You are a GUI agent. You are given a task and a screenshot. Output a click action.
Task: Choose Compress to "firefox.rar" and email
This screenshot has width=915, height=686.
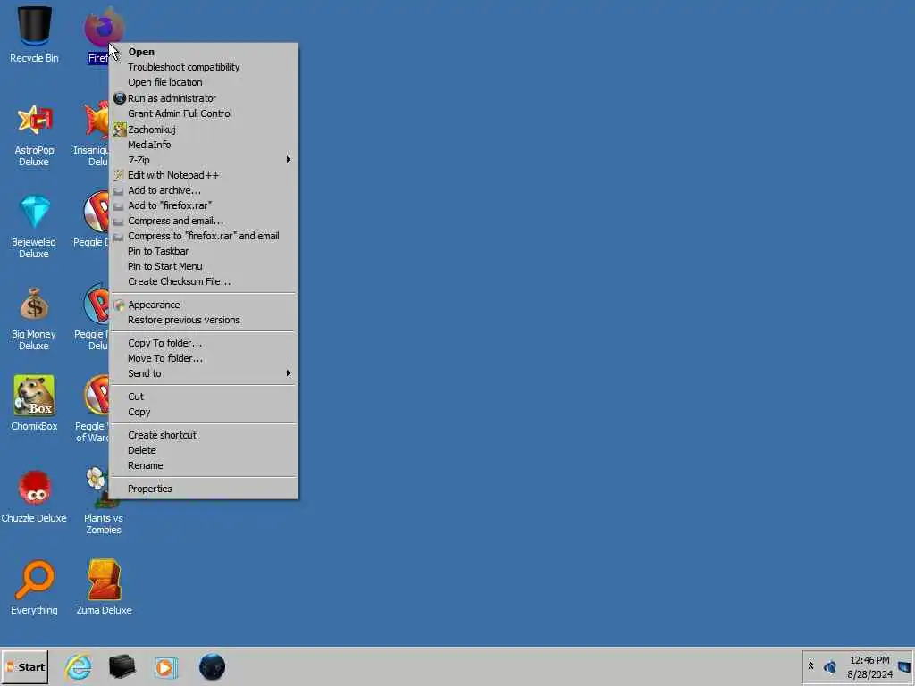tap(203, 236)
